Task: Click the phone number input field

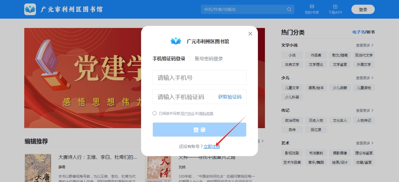Action: (x=199, y=77)
